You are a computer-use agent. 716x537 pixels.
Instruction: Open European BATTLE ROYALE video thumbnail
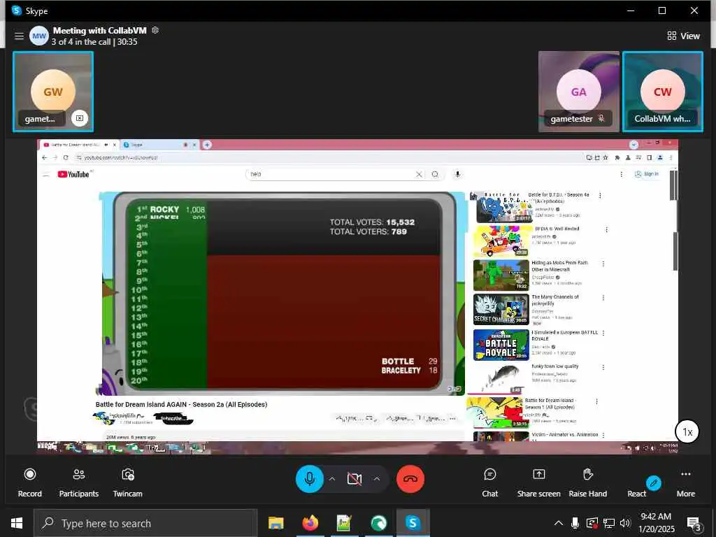point(501,345)
